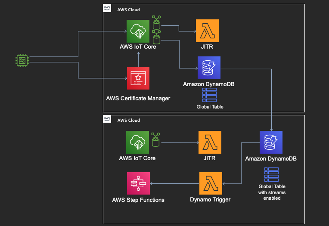
Task: Click the 'AWS Certificate Manager' label
Action: coord(138,99)
